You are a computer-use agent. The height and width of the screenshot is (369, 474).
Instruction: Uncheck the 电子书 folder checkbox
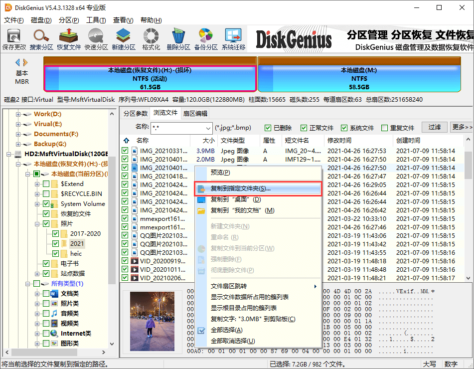(46, 263)
